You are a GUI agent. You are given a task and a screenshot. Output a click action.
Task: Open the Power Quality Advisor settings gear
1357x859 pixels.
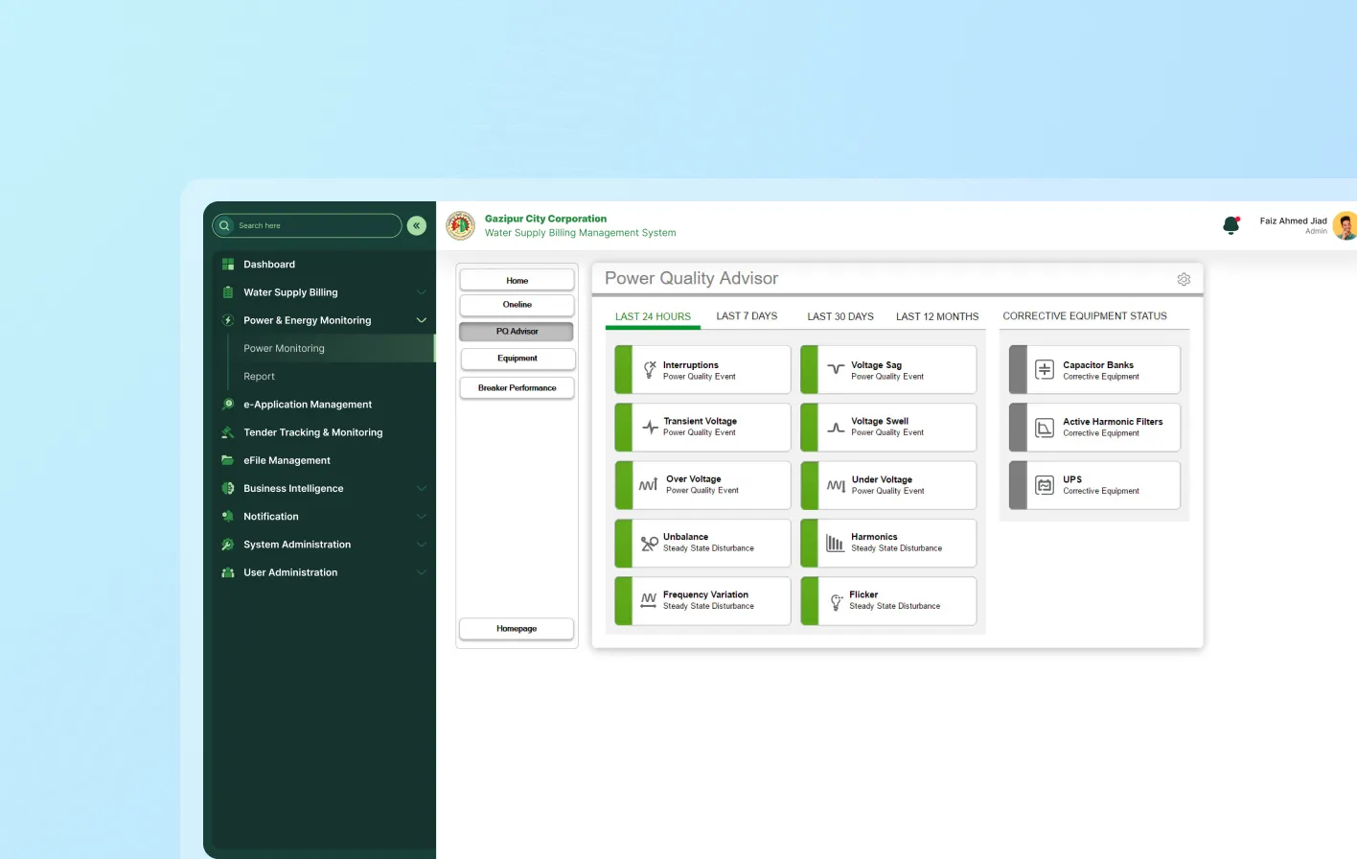coord(1184,279)
